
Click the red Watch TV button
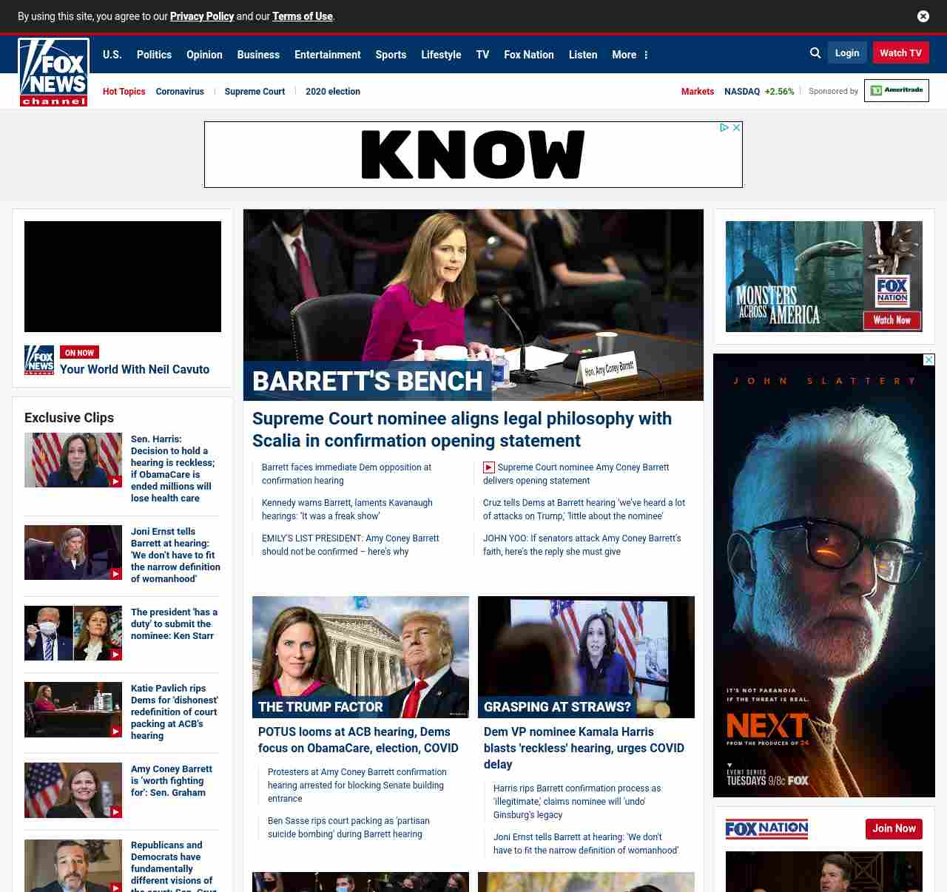click(x=900, y=53)
